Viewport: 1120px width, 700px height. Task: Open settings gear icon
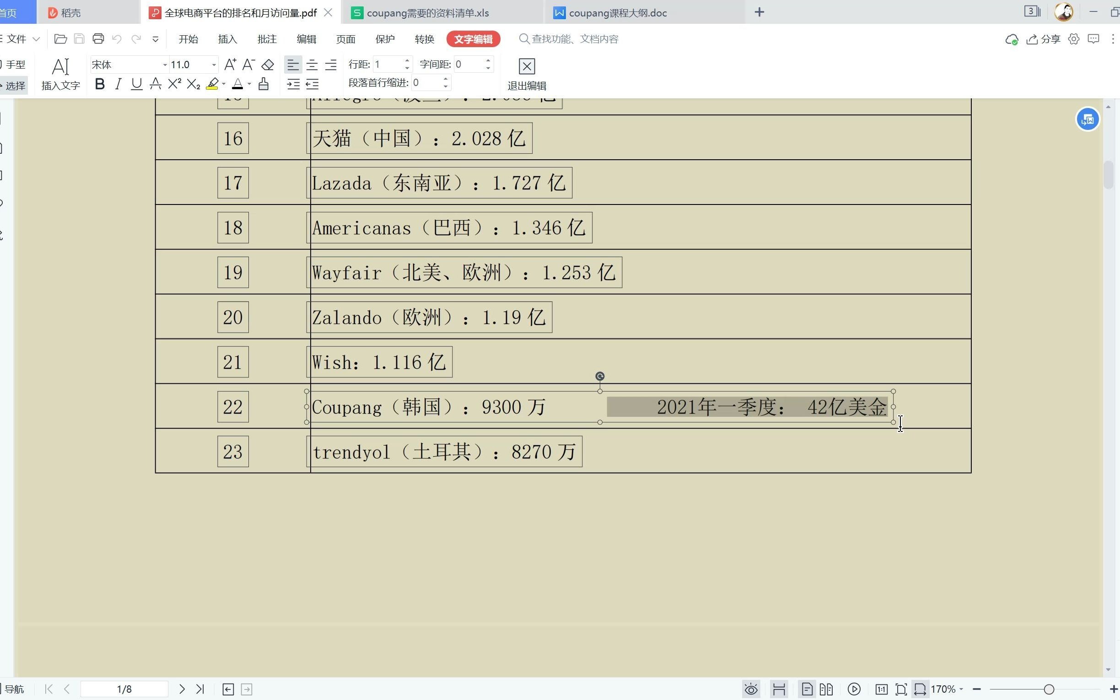(x=1074, y=39)
